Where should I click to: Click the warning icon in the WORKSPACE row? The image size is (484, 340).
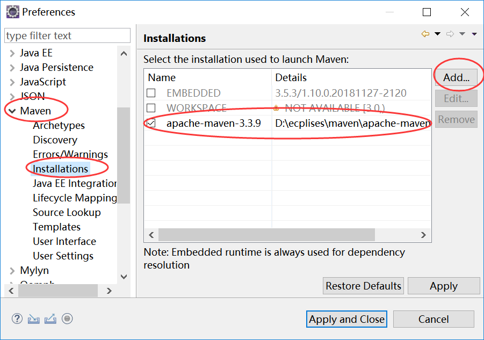276,108
